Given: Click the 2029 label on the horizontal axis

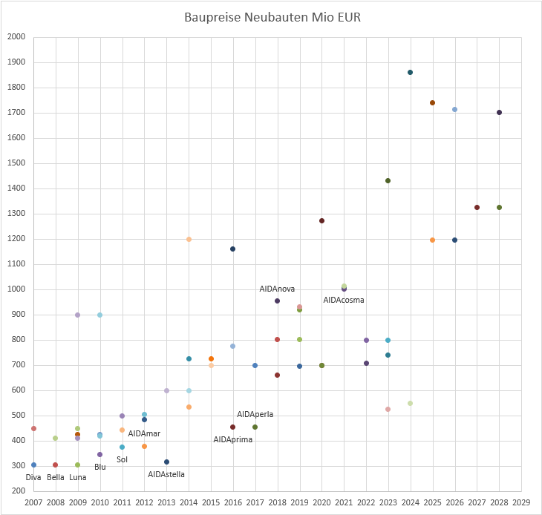Looking at the screenshot, I should [x=521, y=502].
